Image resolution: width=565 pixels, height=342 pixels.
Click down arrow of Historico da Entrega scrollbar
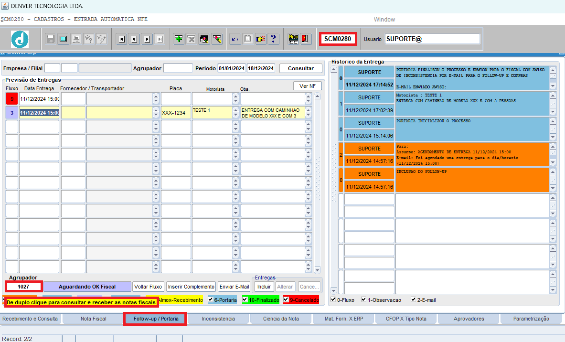tap(334, 290)
